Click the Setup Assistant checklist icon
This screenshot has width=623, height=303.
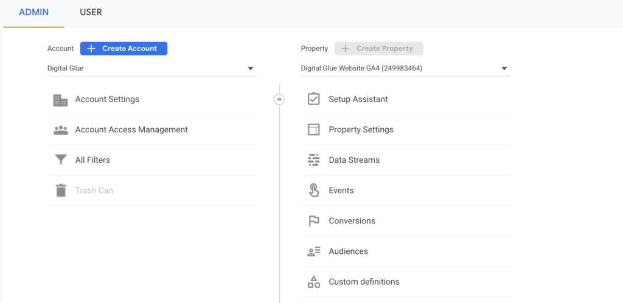(x=314, y=99)
